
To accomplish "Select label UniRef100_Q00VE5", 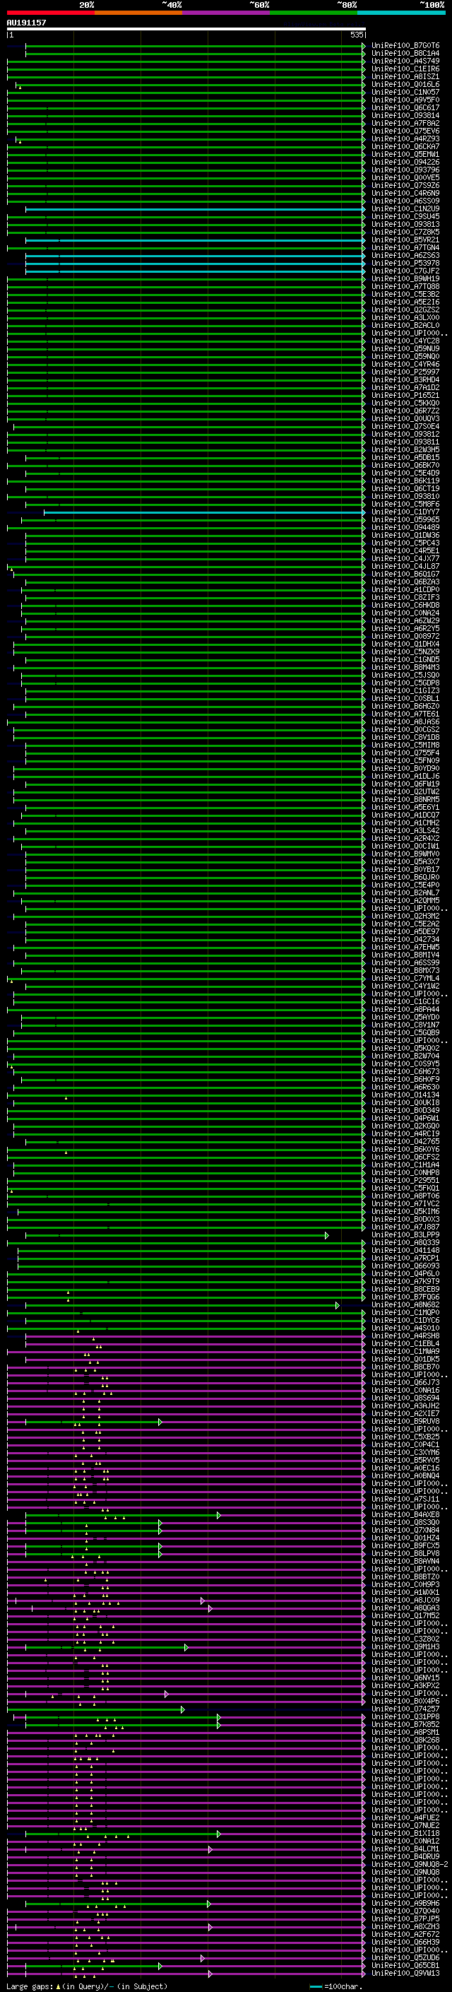I will click(405, 178).
